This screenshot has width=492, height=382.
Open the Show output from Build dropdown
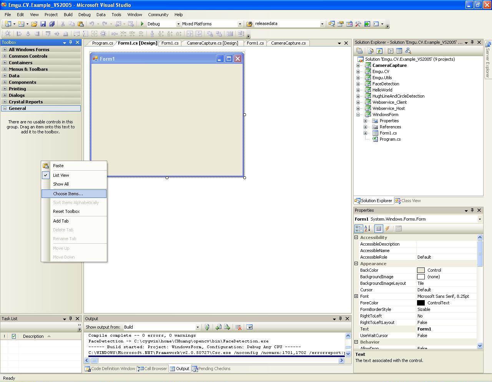click(198, 327)
